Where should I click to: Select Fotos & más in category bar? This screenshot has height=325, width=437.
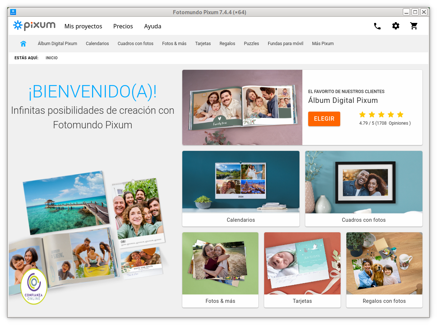coord(174,44)
